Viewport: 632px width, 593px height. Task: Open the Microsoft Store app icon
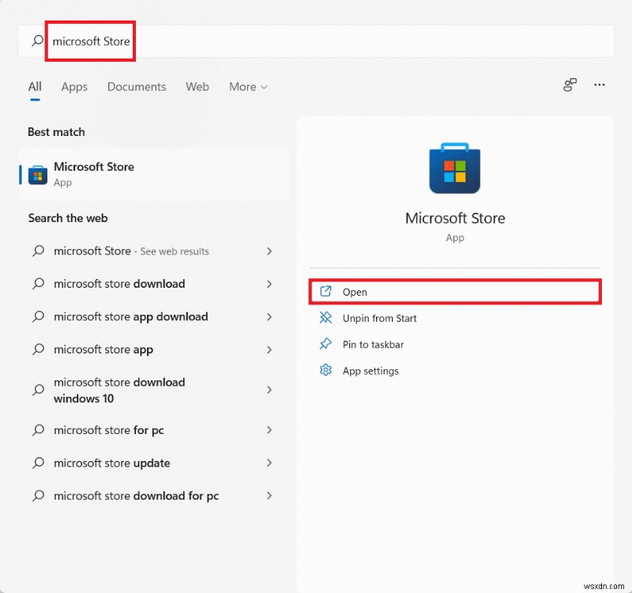coord(37,173)
